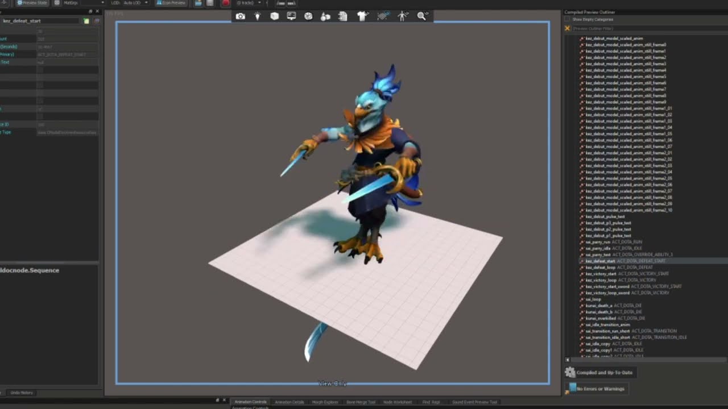Click the grid icon next to MatGrp
Image resolution: width=728 pixels, height=409 pixels.
coord(57,3)
